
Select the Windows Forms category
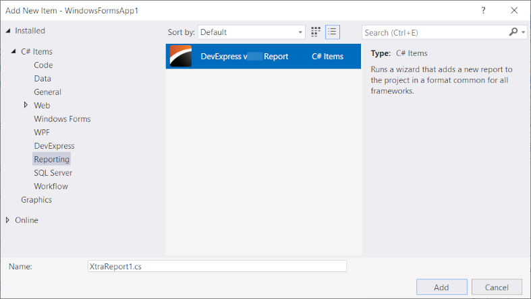(x=62, y=119)
